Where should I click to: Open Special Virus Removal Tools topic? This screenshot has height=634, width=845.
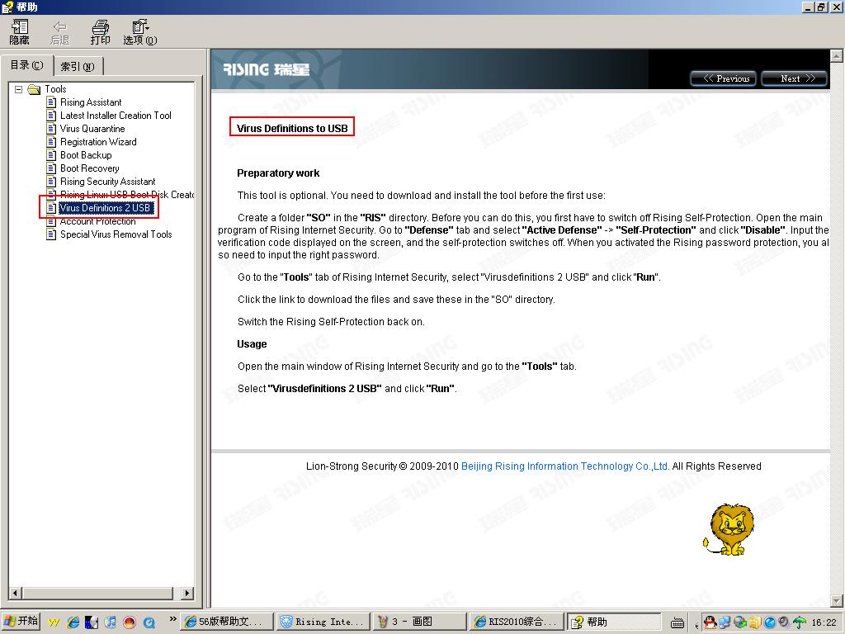pyautogui.click(x=116, y=234)
